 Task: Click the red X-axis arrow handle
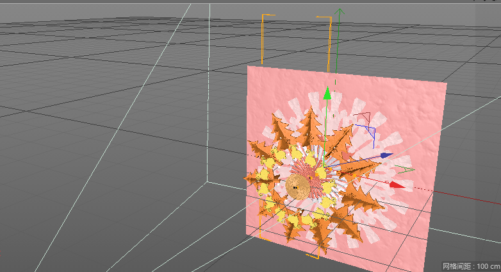(x=397, y=185)
